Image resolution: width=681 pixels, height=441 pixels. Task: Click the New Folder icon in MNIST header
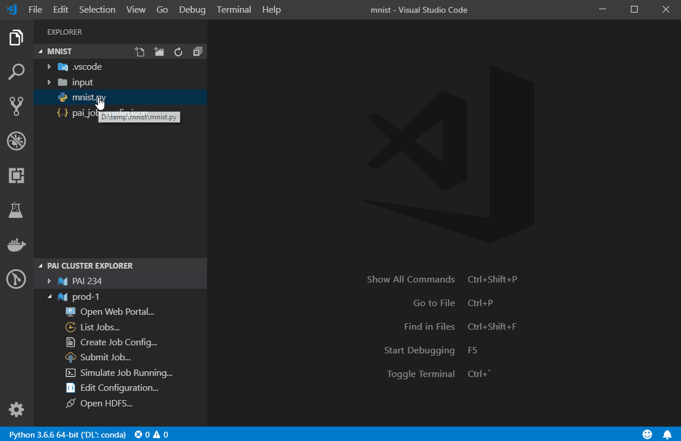159,52
